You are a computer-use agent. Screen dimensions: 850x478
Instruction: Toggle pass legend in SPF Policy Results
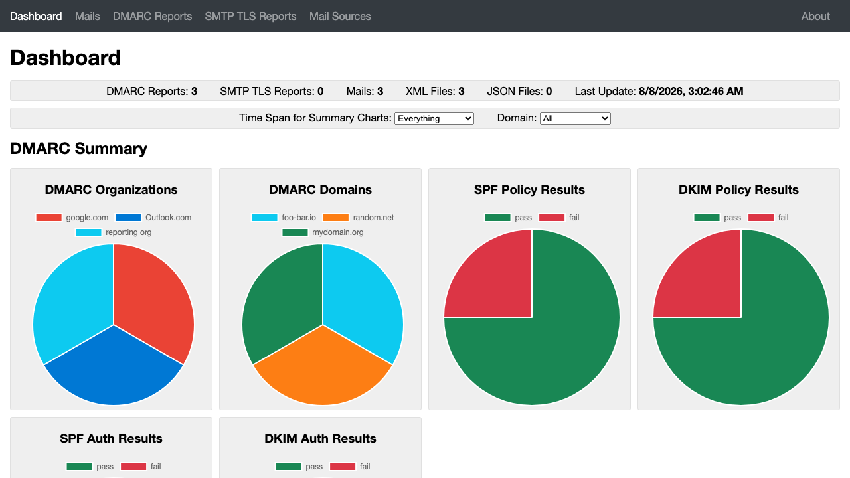[x=508, y=218]
